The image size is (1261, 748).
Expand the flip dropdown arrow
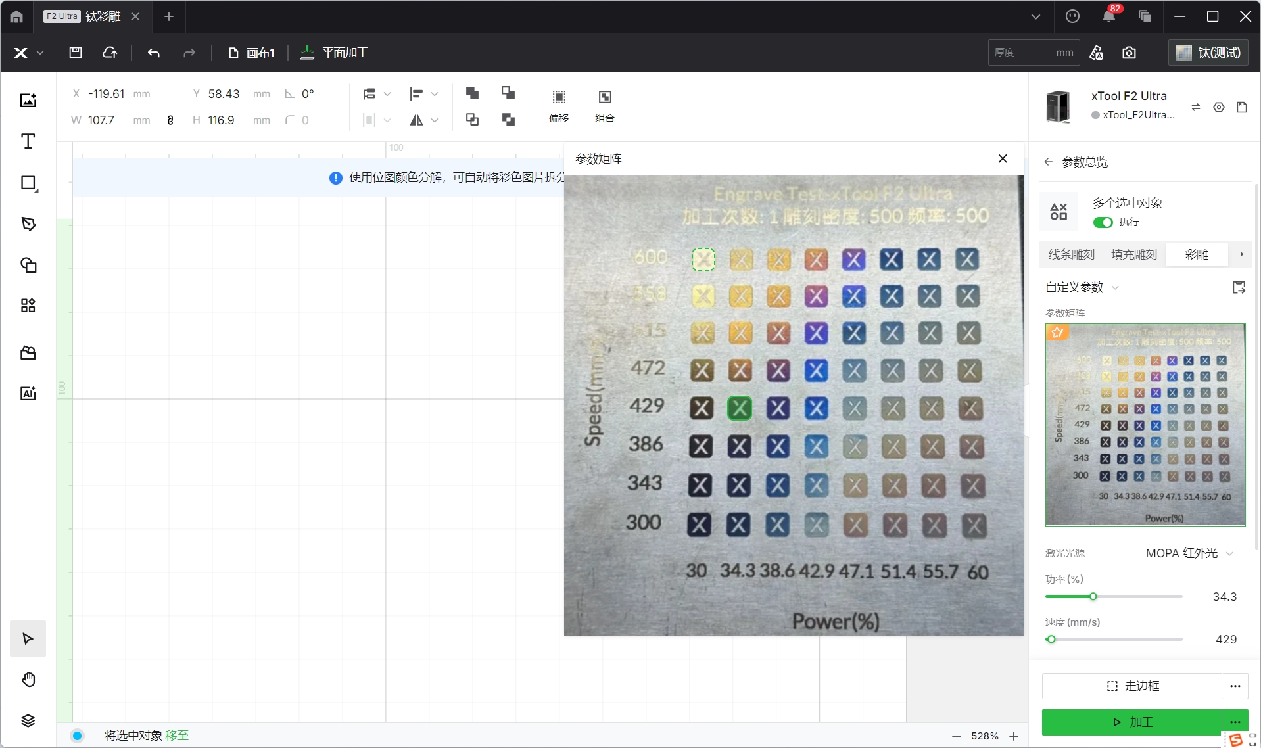(x=435, y=120)
